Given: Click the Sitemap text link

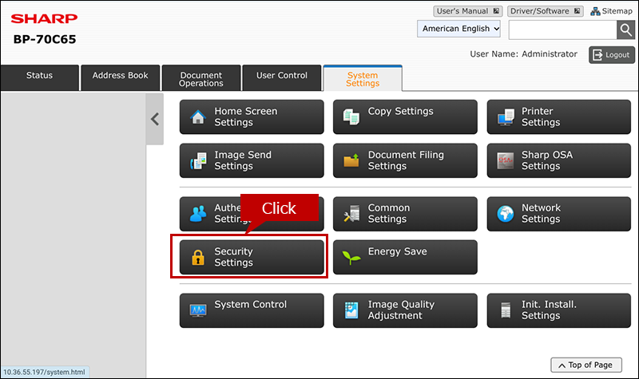Looking at the screenshot, I should (617, 11).
